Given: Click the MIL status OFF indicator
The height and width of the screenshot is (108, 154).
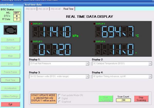Looking at the screenshot, I should click(16, 13).
